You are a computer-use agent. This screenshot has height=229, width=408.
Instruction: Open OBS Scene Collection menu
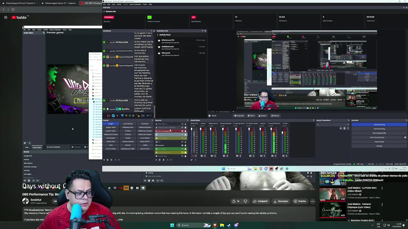(x=135, y=4)
